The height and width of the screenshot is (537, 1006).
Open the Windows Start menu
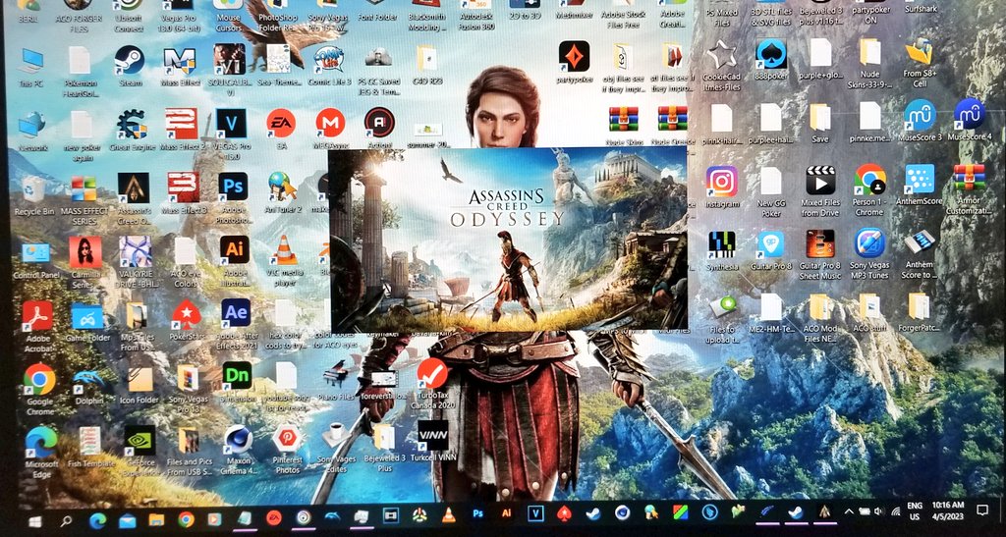click(36, 520)
